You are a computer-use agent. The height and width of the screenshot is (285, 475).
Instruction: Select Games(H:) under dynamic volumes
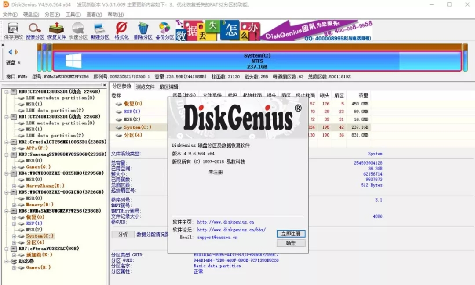click(38, 267)
